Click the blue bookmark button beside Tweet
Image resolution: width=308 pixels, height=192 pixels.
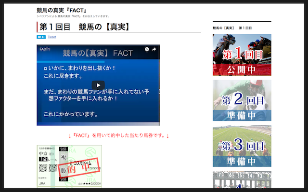(x=41, y=37)
